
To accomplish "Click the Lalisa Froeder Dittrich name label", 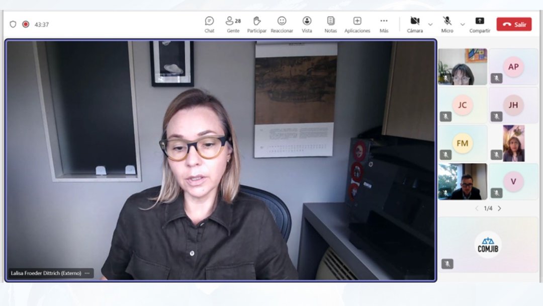I will click(46, 273).
